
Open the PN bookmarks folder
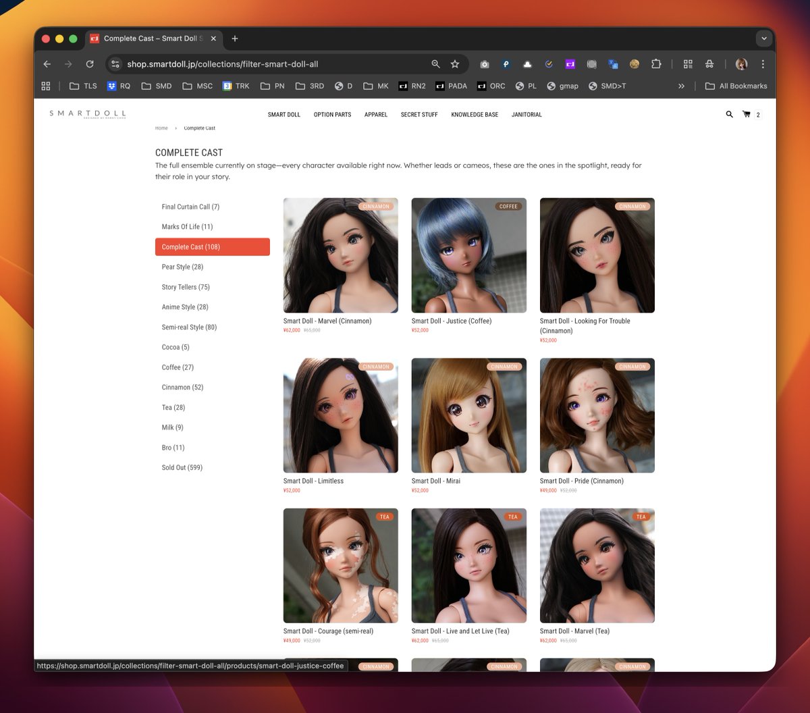pos(273,86)
